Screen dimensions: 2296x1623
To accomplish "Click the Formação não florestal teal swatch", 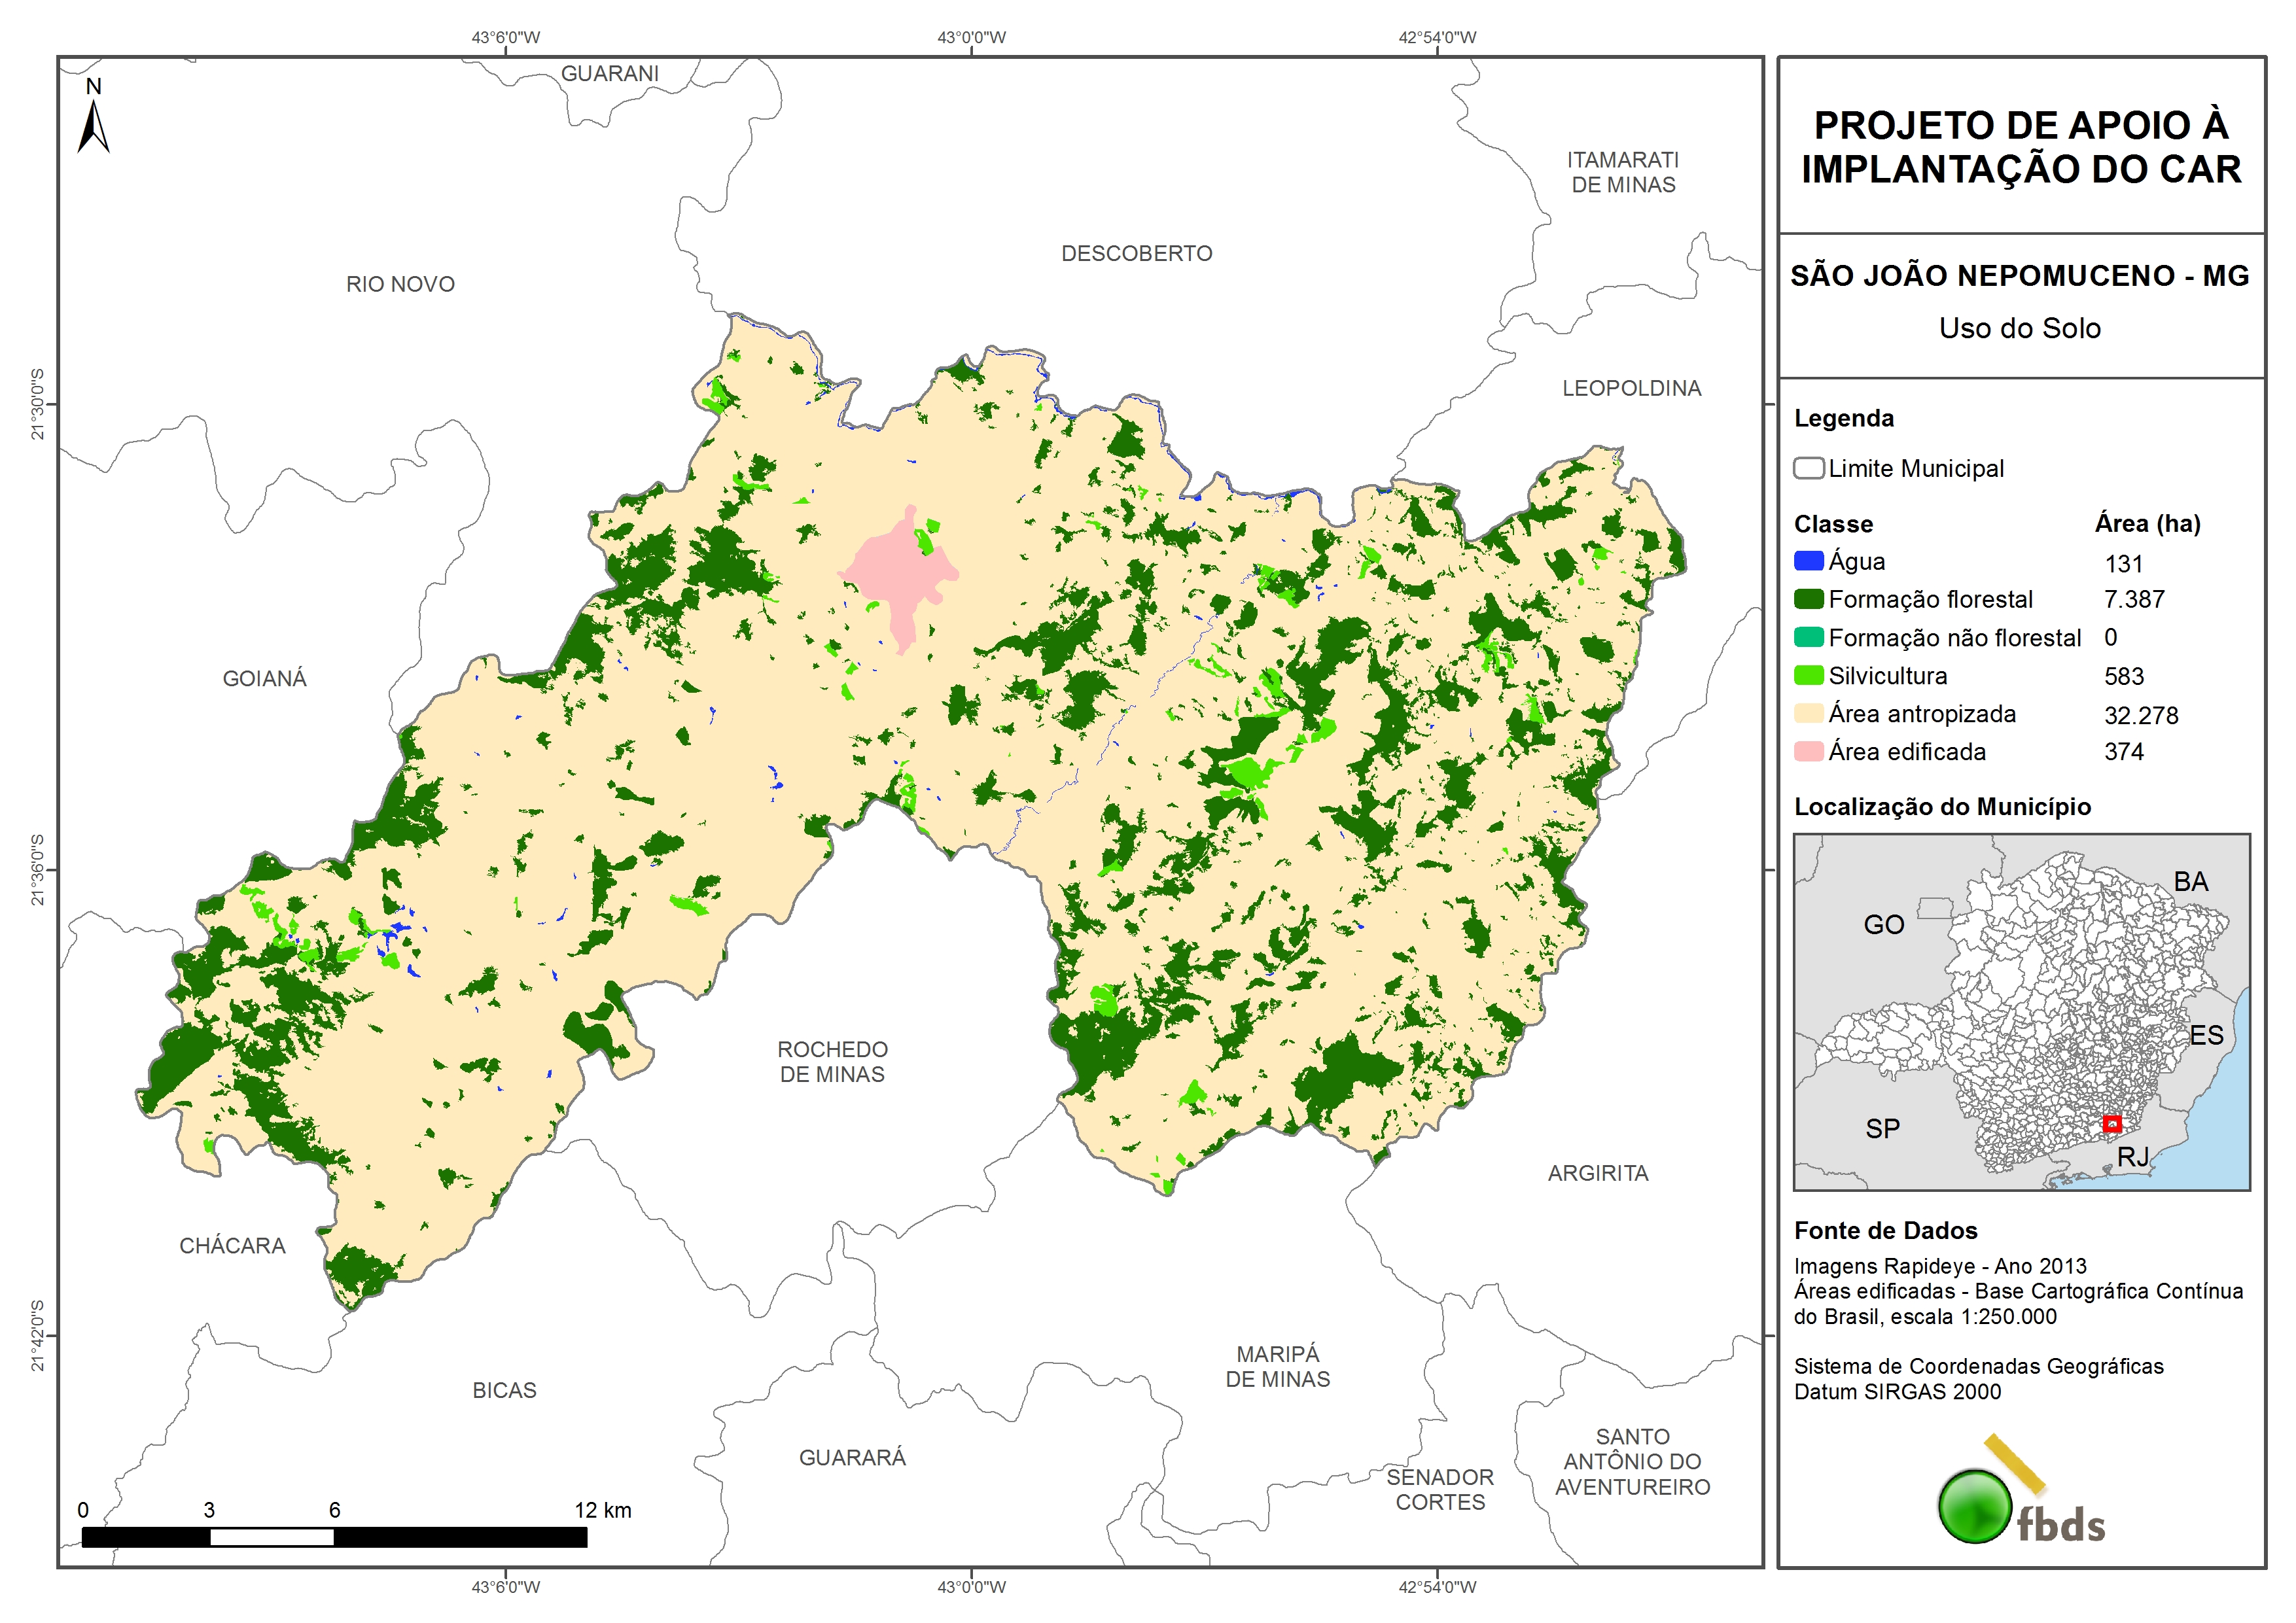I will tap(1808, 637).
